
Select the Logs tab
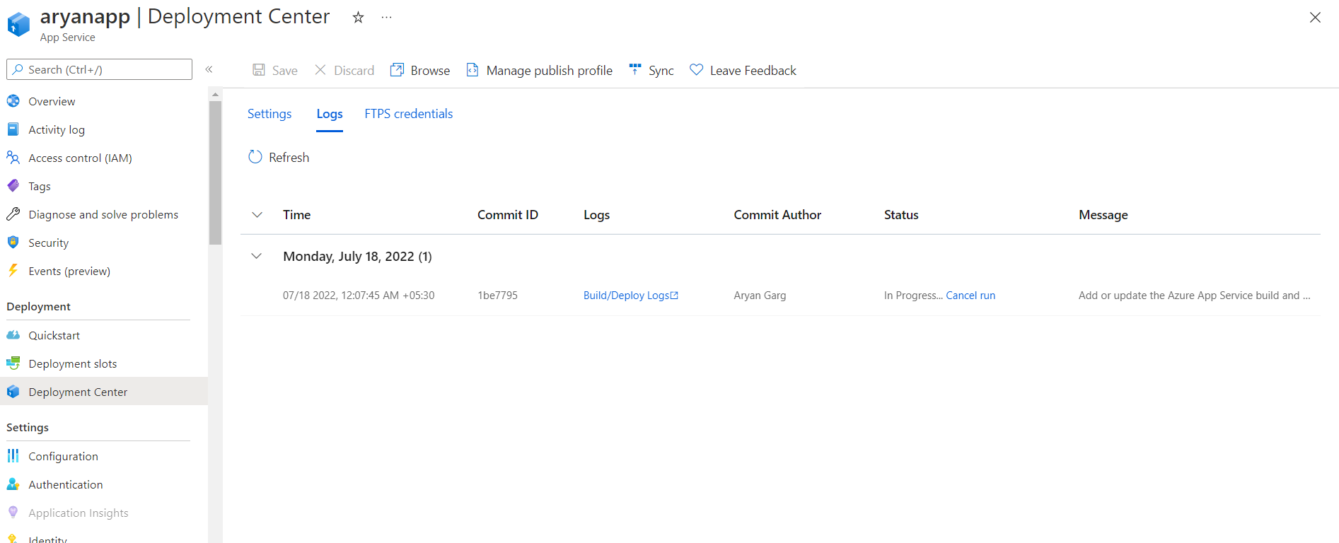pos(330,114)
